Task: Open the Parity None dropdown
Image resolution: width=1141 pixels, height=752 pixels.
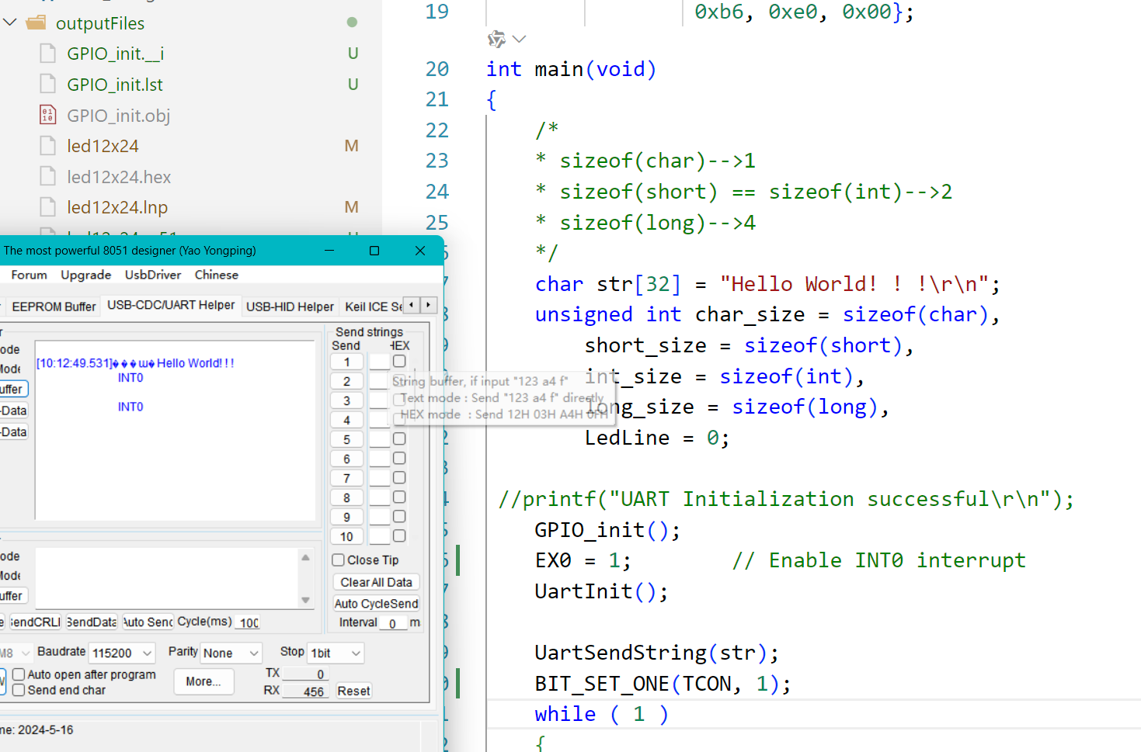Action: pyautogui.click(x=231, y=653)
